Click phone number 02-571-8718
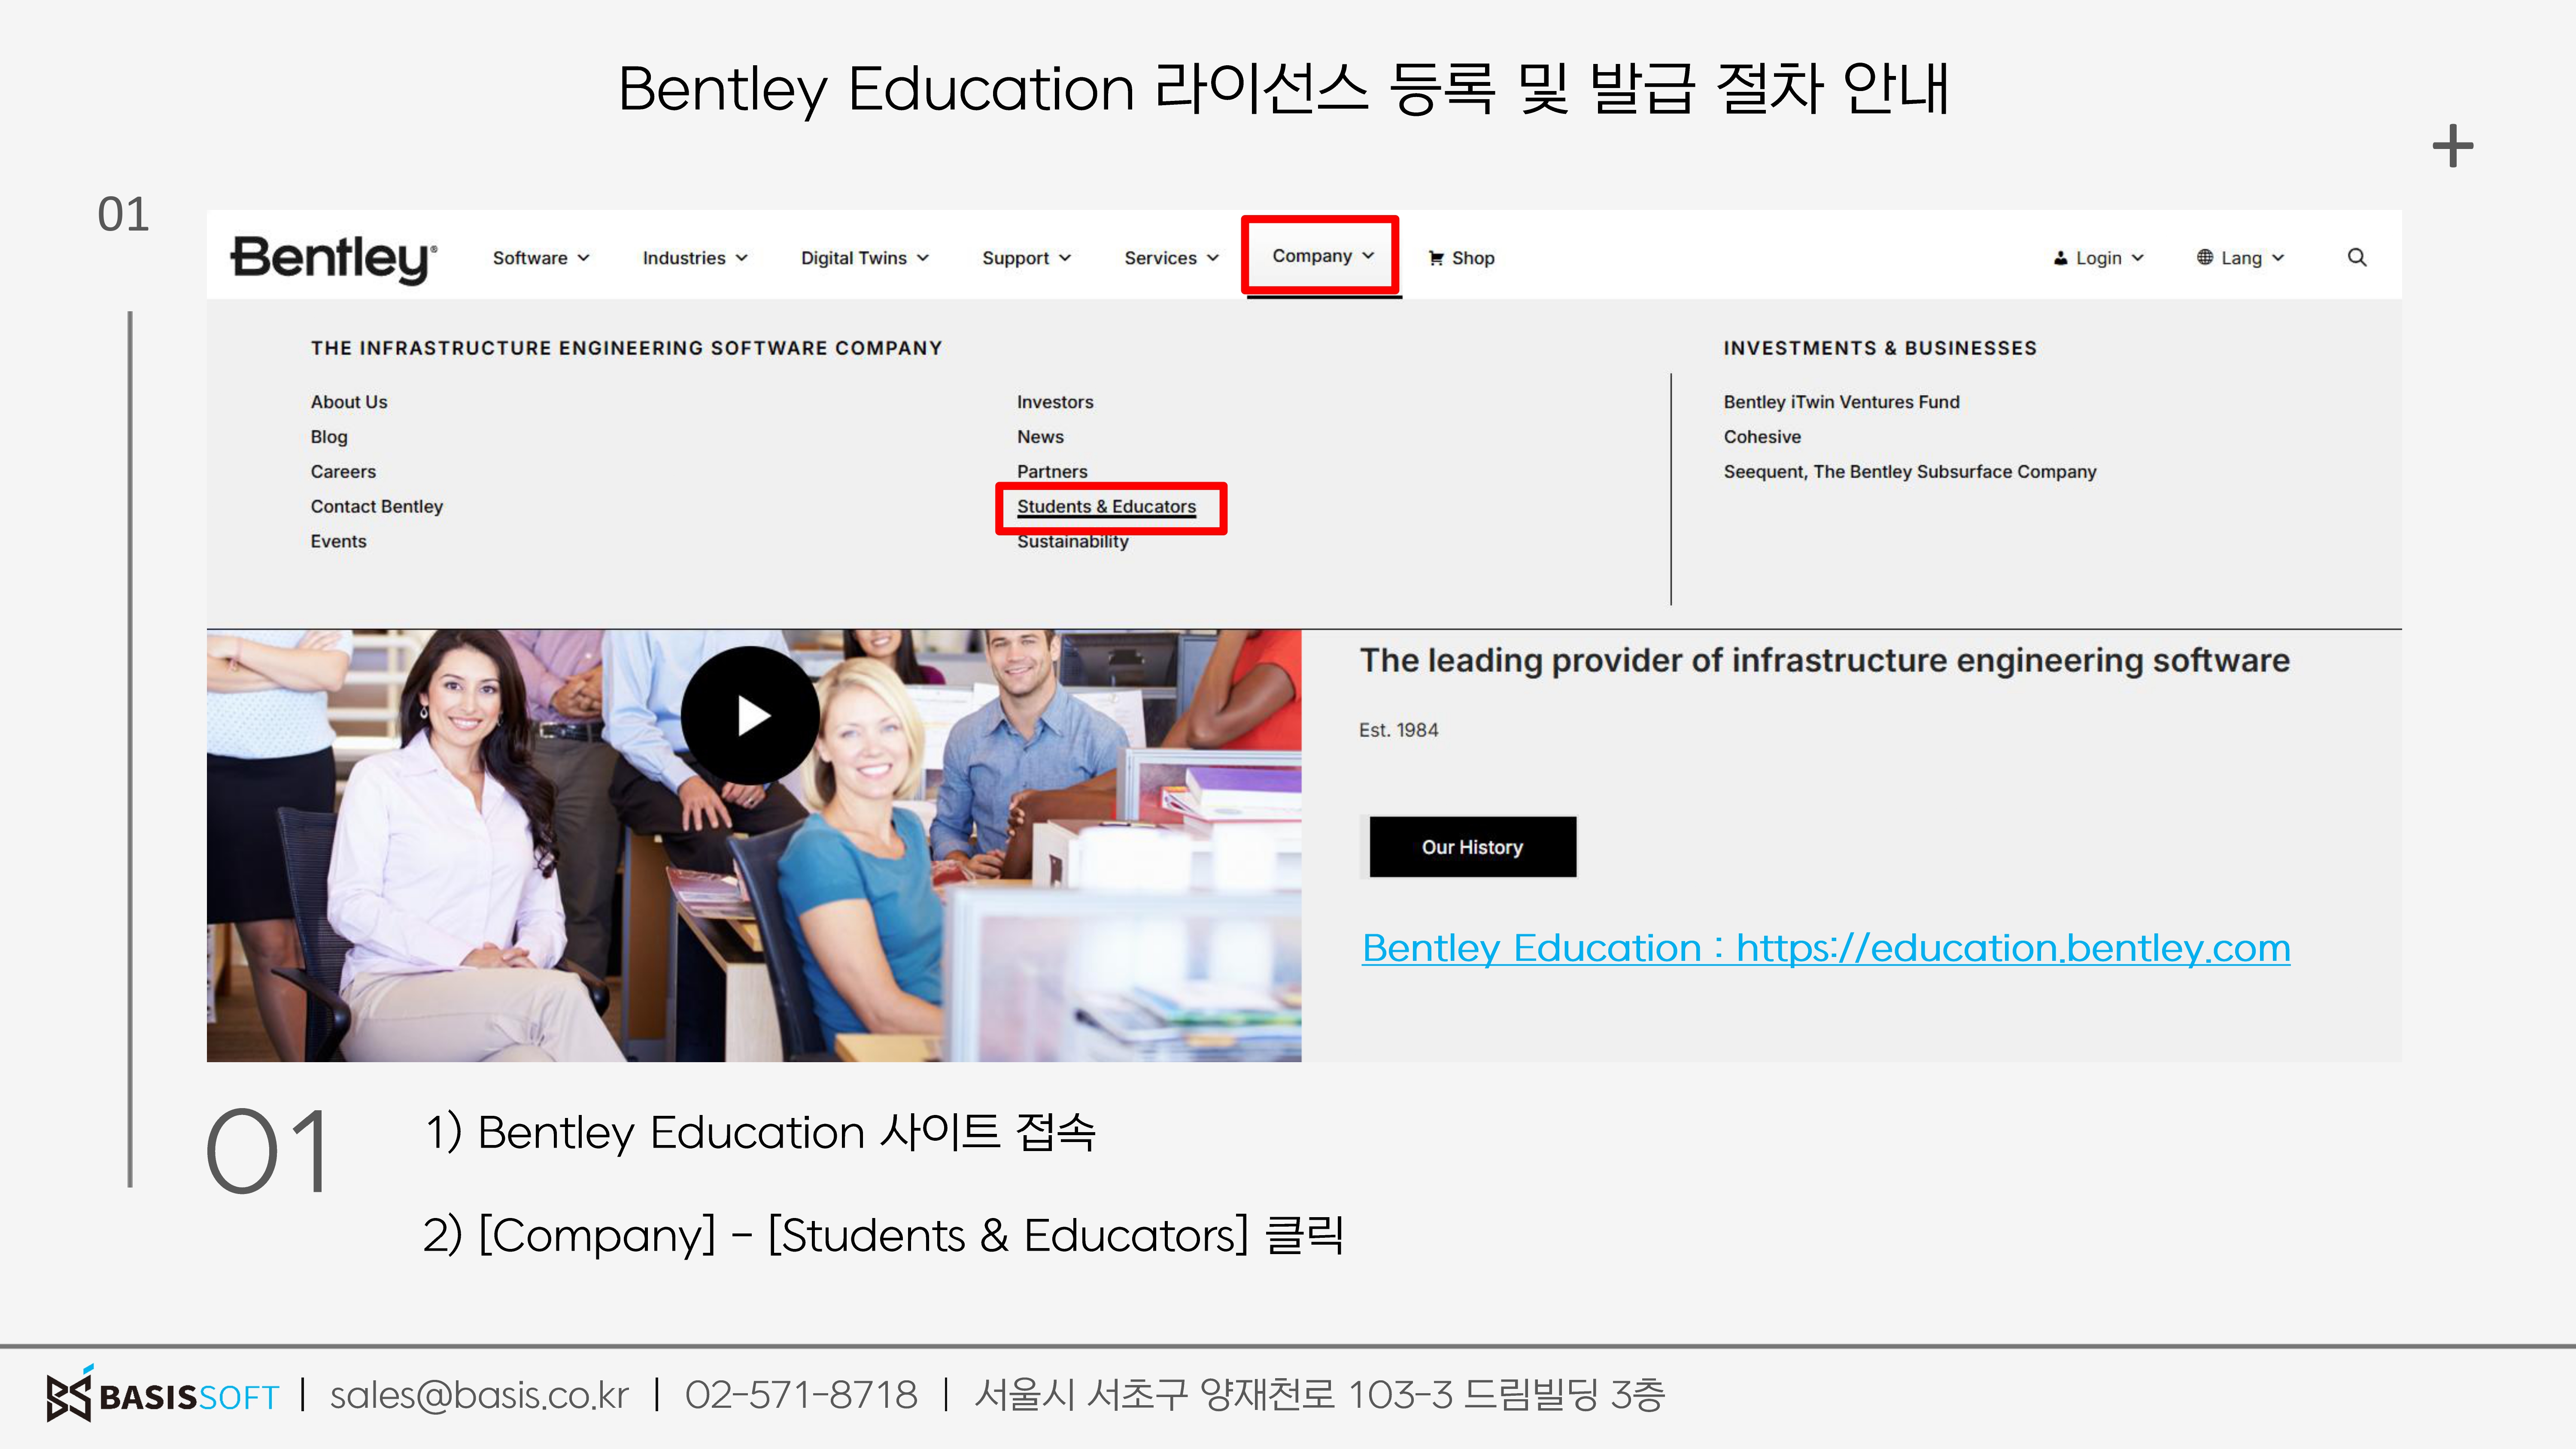The image size is (2576, 1449). pos(801,1395)
